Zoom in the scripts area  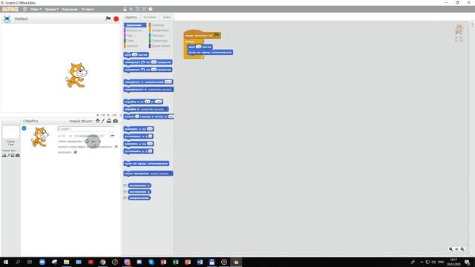pyautogui.click(x=462, y=249)
